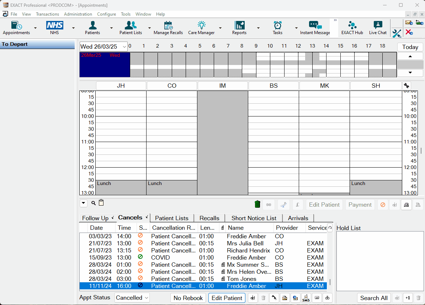This screenshot has height=305, width=425.
Task: Show more toolbar items via double chevron
Action: [x=335, y=20]
